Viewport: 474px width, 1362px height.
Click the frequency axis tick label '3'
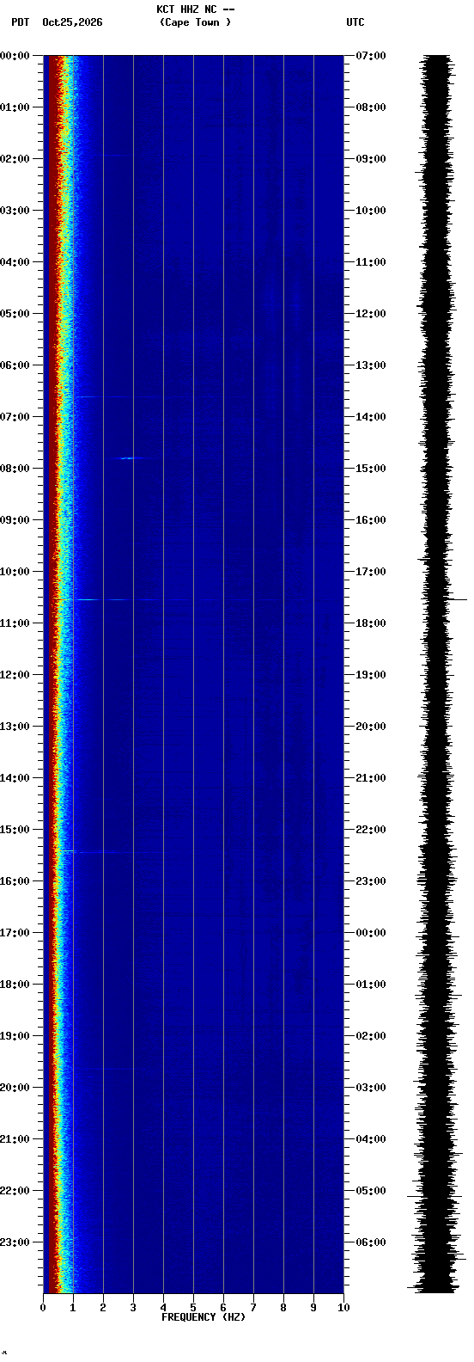click(133, 1308)
